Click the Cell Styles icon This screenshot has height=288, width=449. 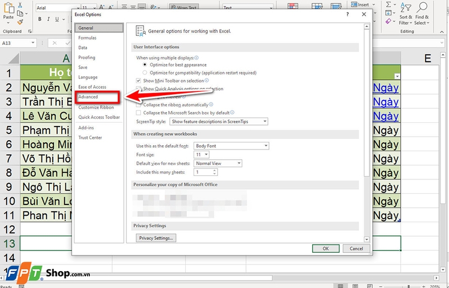(336, 6)
